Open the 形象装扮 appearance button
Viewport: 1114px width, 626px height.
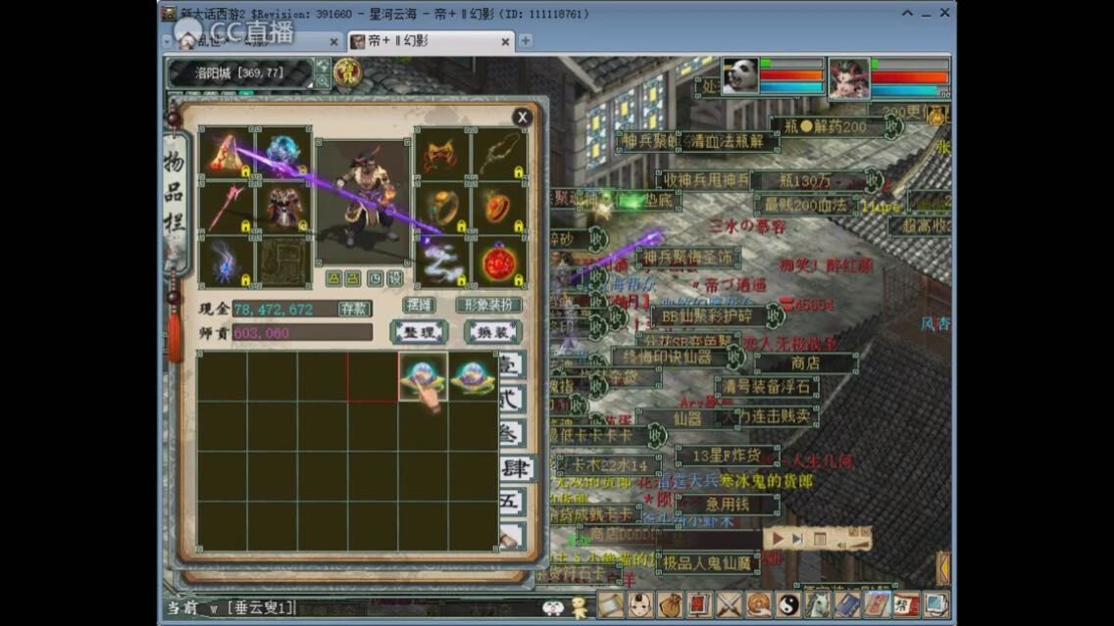click(x=488, y=306)
